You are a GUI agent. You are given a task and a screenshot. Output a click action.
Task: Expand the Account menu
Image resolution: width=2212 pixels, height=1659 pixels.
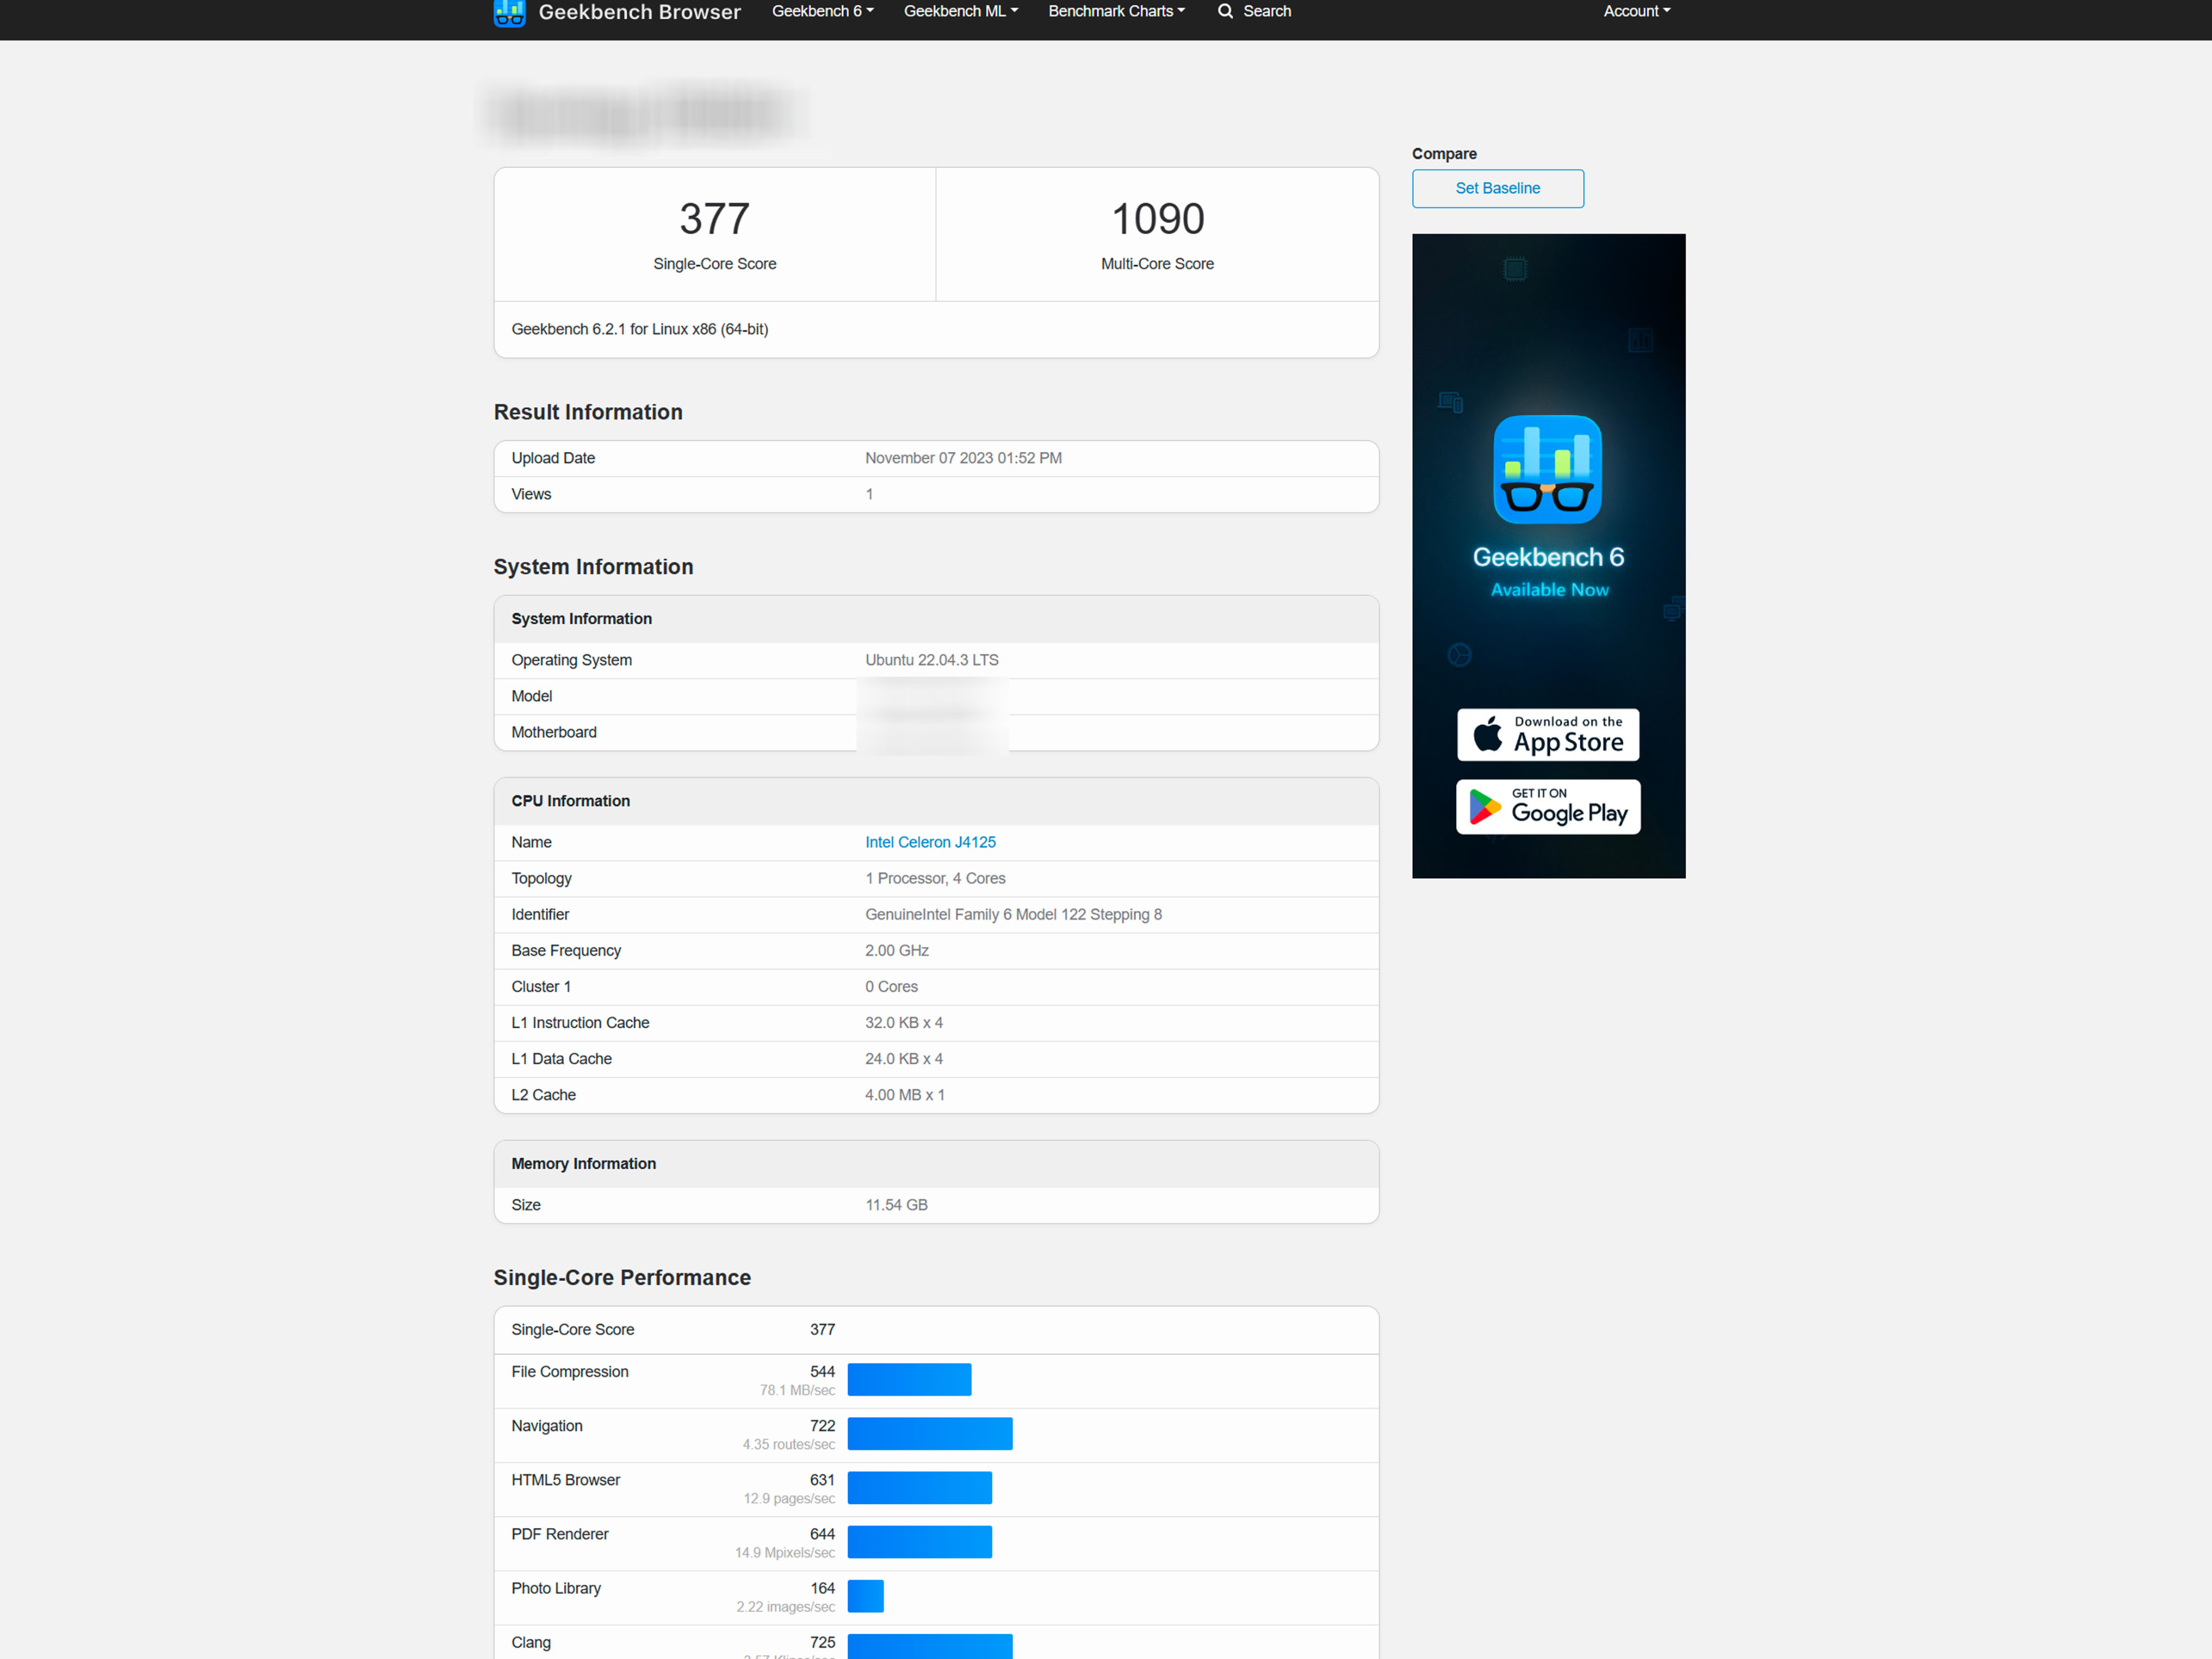point(1636,11)
